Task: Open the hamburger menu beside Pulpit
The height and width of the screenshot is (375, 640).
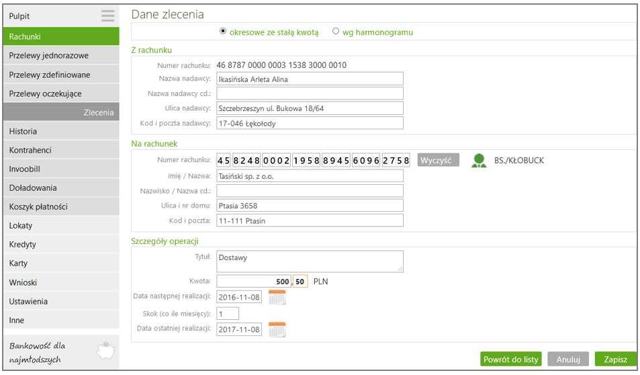Action: (107, 15)
